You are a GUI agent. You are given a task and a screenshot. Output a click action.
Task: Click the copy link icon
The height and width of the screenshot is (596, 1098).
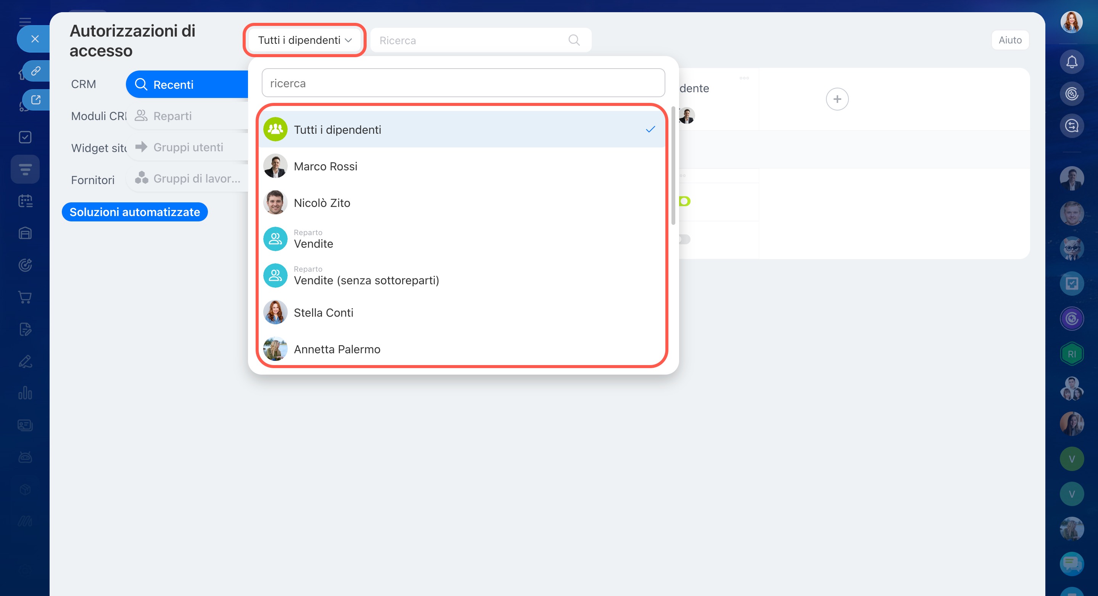[36, 70]
